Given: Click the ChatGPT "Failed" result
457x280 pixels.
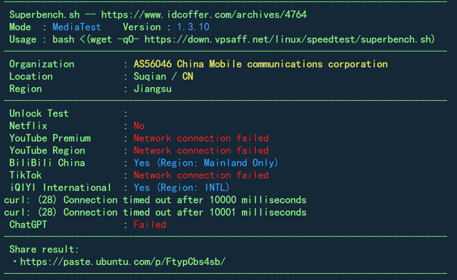Looking at the screenshot, I should (150, 224).
